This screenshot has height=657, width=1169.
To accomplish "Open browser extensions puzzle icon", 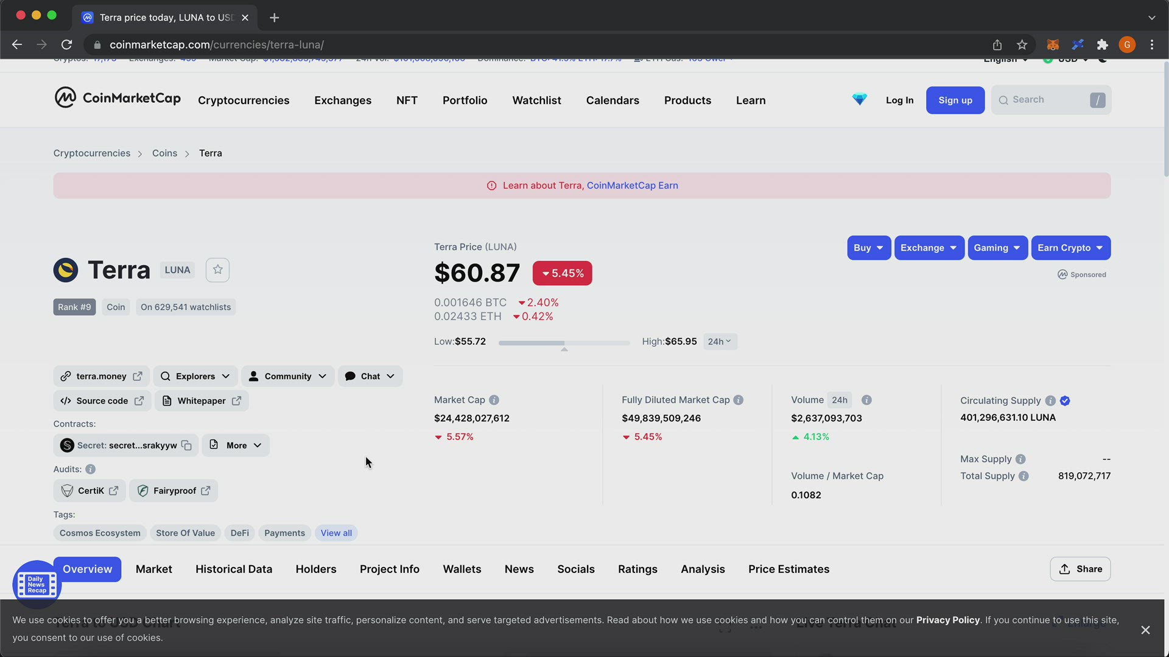I will click(x=1102, y=45).
